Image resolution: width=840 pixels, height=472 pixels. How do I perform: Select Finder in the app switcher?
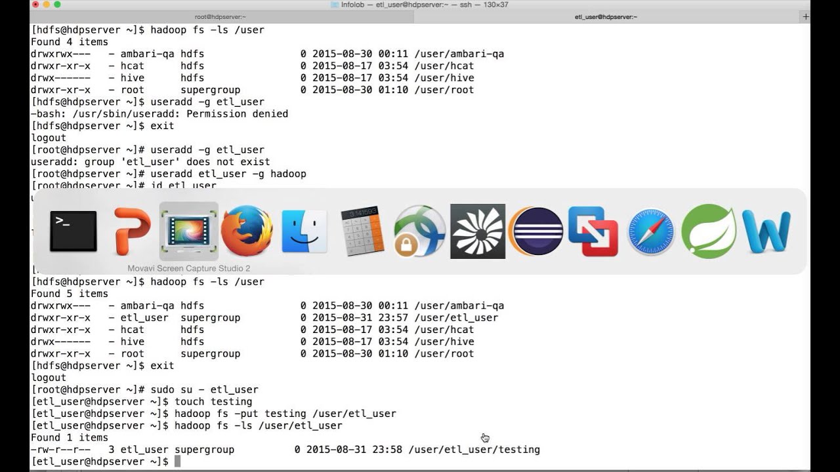304,231
